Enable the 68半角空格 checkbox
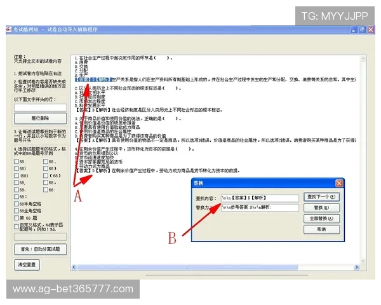 [17, 203]
